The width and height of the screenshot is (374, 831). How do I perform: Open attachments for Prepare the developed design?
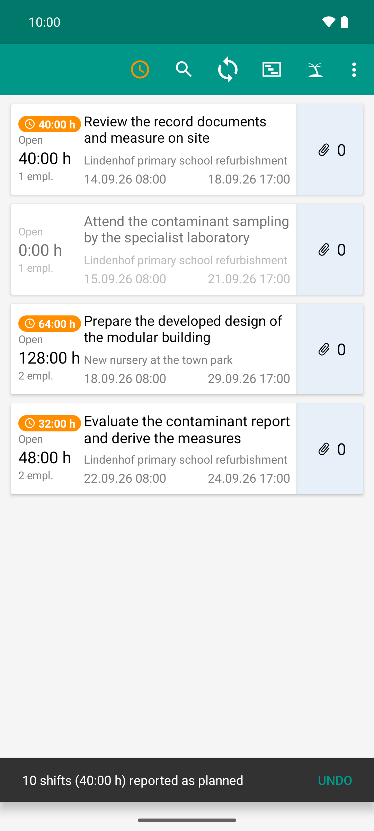(x=330, y=349)
